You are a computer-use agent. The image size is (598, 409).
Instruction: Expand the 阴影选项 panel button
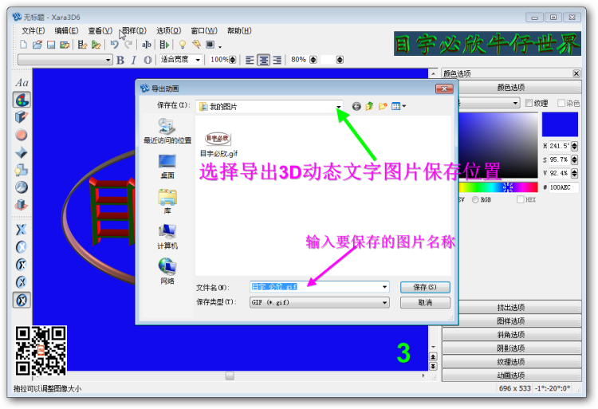[x=511, y=348]
